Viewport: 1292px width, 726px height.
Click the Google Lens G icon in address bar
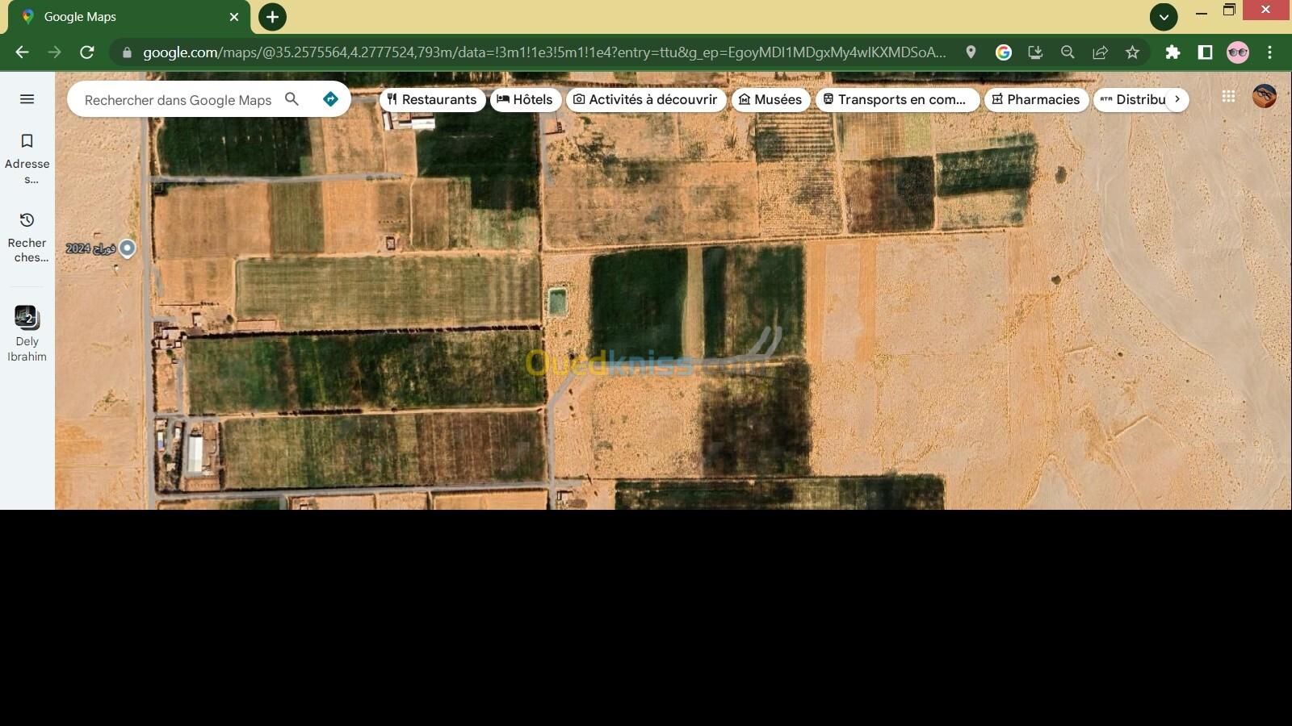[x=1004, y=52]
